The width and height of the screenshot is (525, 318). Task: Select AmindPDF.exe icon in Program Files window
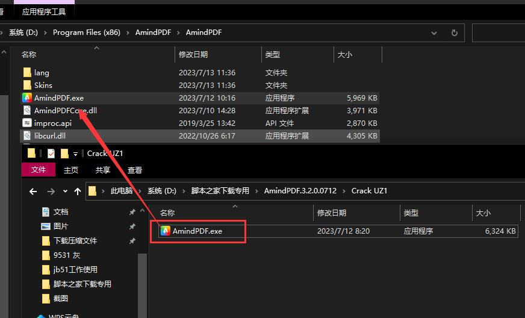[x=27, y=98]
